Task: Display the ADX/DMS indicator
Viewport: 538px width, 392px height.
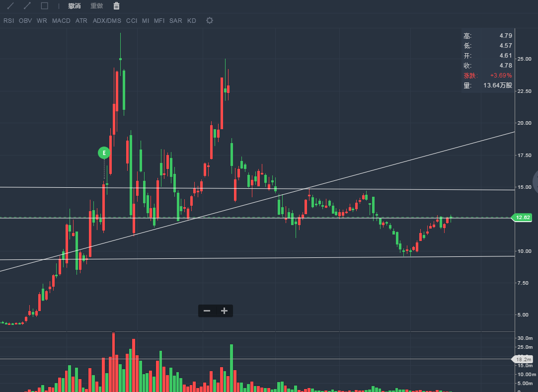Action: coord(107,20)
